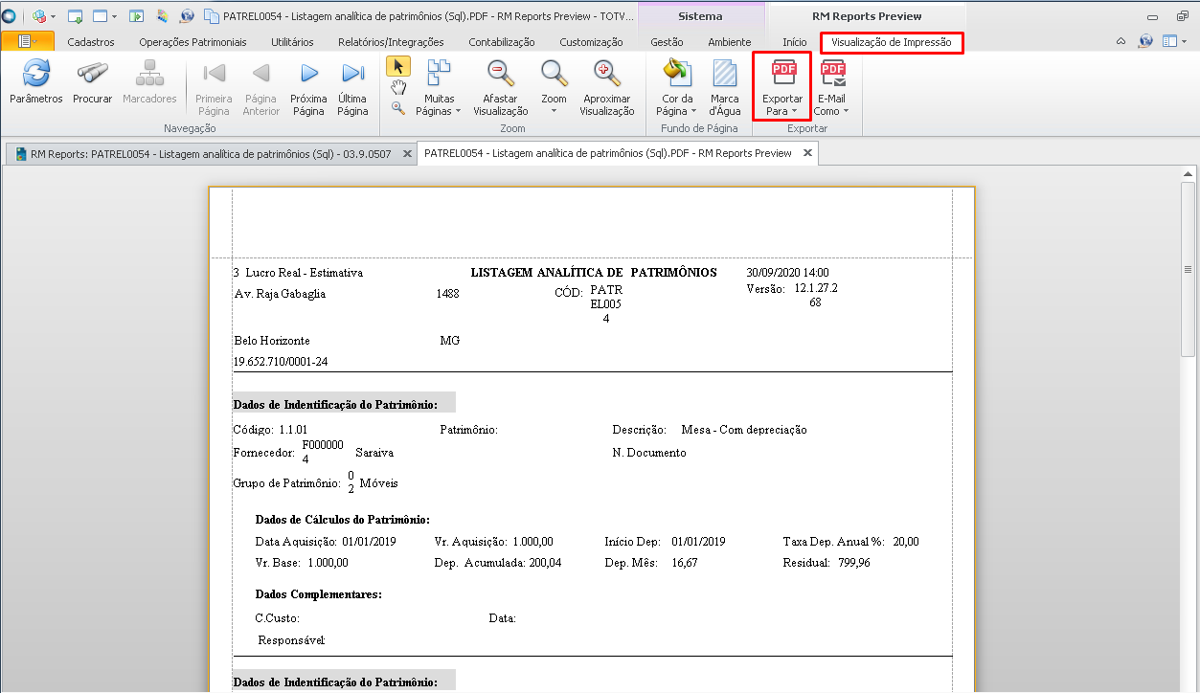The height and width of the screenshot is (693, 1200).
Task: Click the CNPJ 19.652.710/0001-24 text
Action: pos(283,362)
